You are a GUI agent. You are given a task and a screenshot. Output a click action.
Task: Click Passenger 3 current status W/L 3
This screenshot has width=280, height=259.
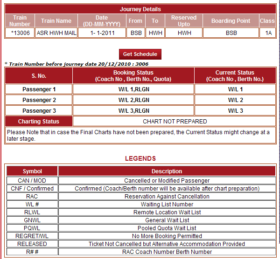click(235, 111)
